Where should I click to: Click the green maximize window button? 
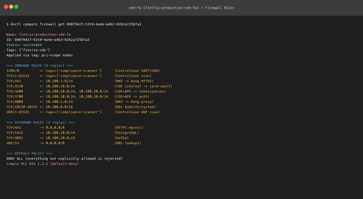(16, 7)
